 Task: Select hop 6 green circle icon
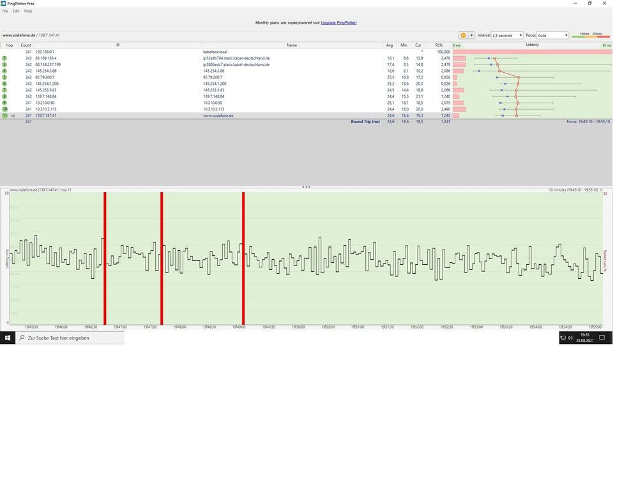4,84
